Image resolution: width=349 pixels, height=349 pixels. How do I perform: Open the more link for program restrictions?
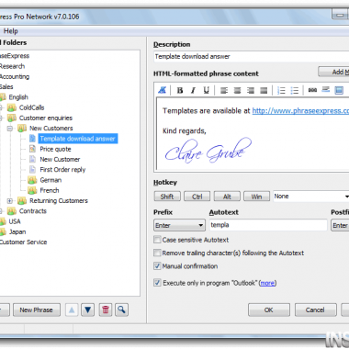[267, 283]
